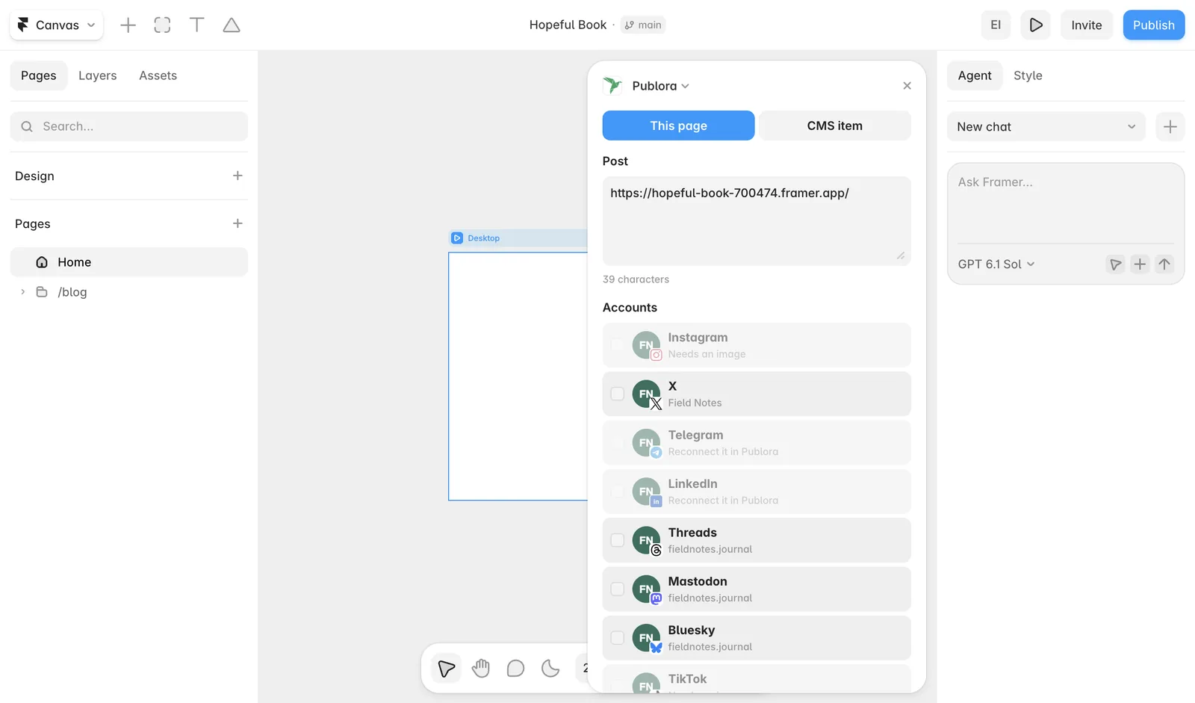
Task: Select the This page tab
Action: point(678,126)
